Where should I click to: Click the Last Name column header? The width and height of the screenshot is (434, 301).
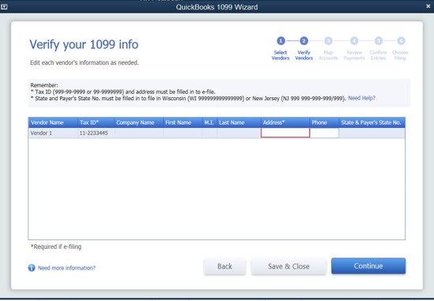coord(239,122)
